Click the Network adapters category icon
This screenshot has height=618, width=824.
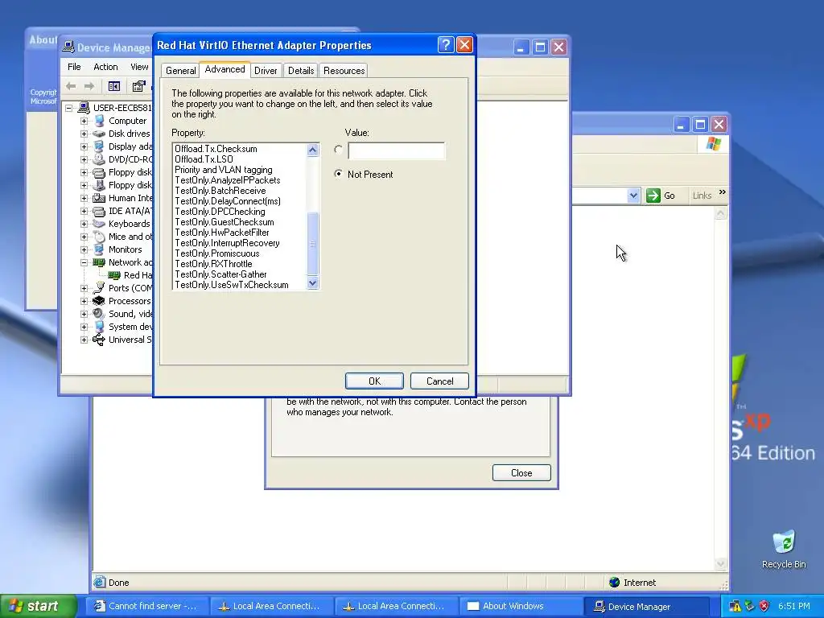(99, 262)
